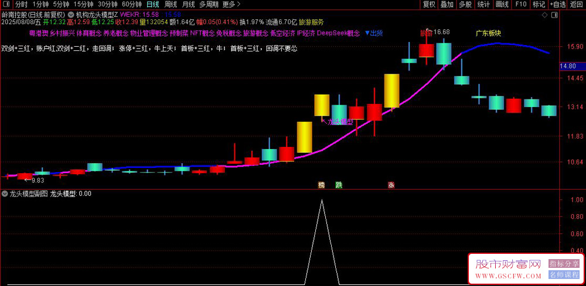
Task: Click the 低空经济 concept tag
Action: coord(282,33)
